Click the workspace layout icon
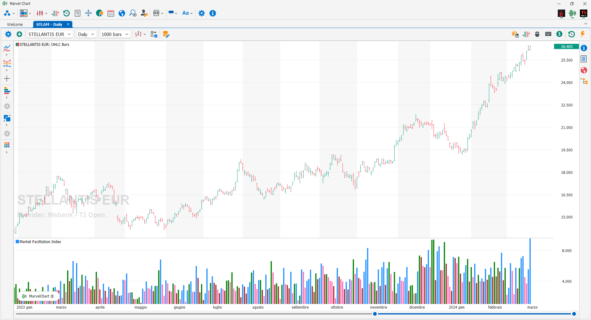591x320 pixels. click(x=24, y=13)
